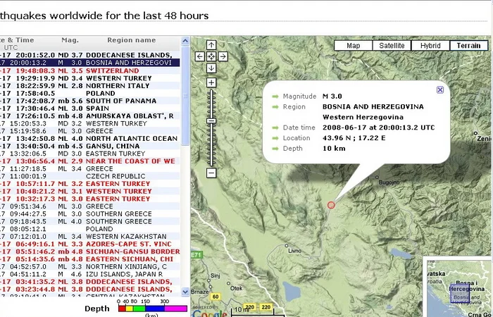The width and height of the screenshot is (493, 317).
Task: Select the IZU ISLANDS, JAPAN M 4.6 row
Action: pos(90,274)
